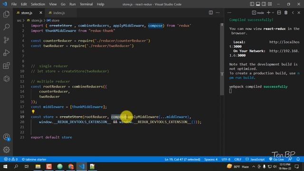Open the Tabnine icon in activity bar

pos(6,79)
